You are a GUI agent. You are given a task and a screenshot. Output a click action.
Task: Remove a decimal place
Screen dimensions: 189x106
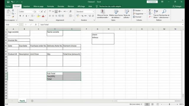pyautogui.click(x=93, y=16)
